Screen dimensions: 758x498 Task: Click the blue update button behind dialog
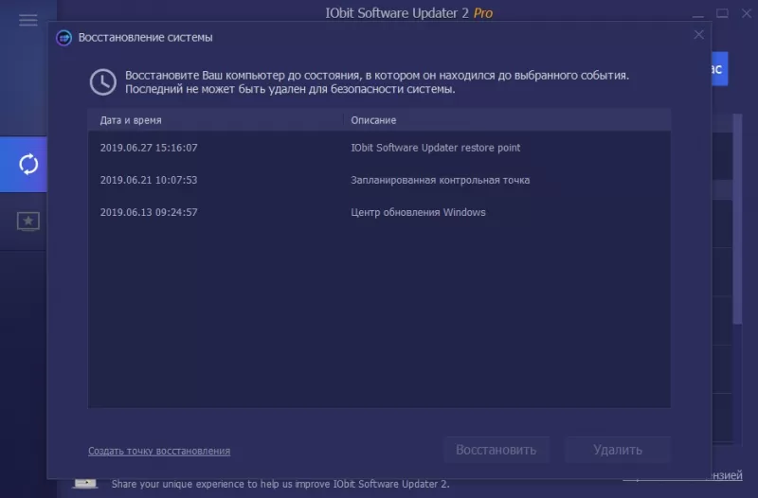(x=719, y=69)
